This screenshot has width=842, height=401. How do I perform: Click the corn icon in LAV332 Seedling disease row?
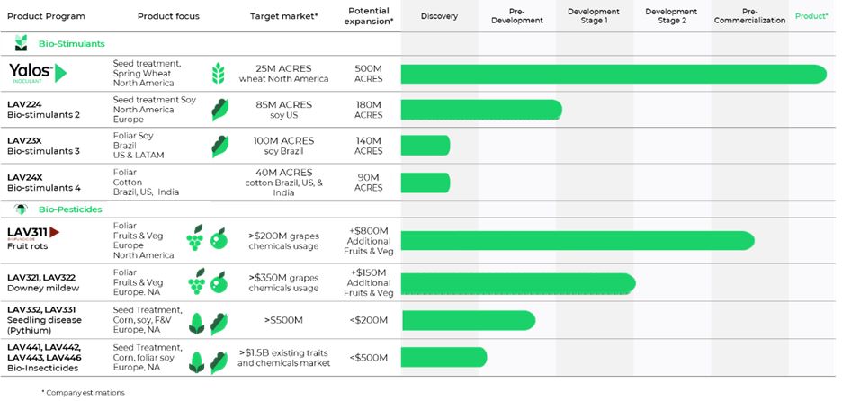196,323
